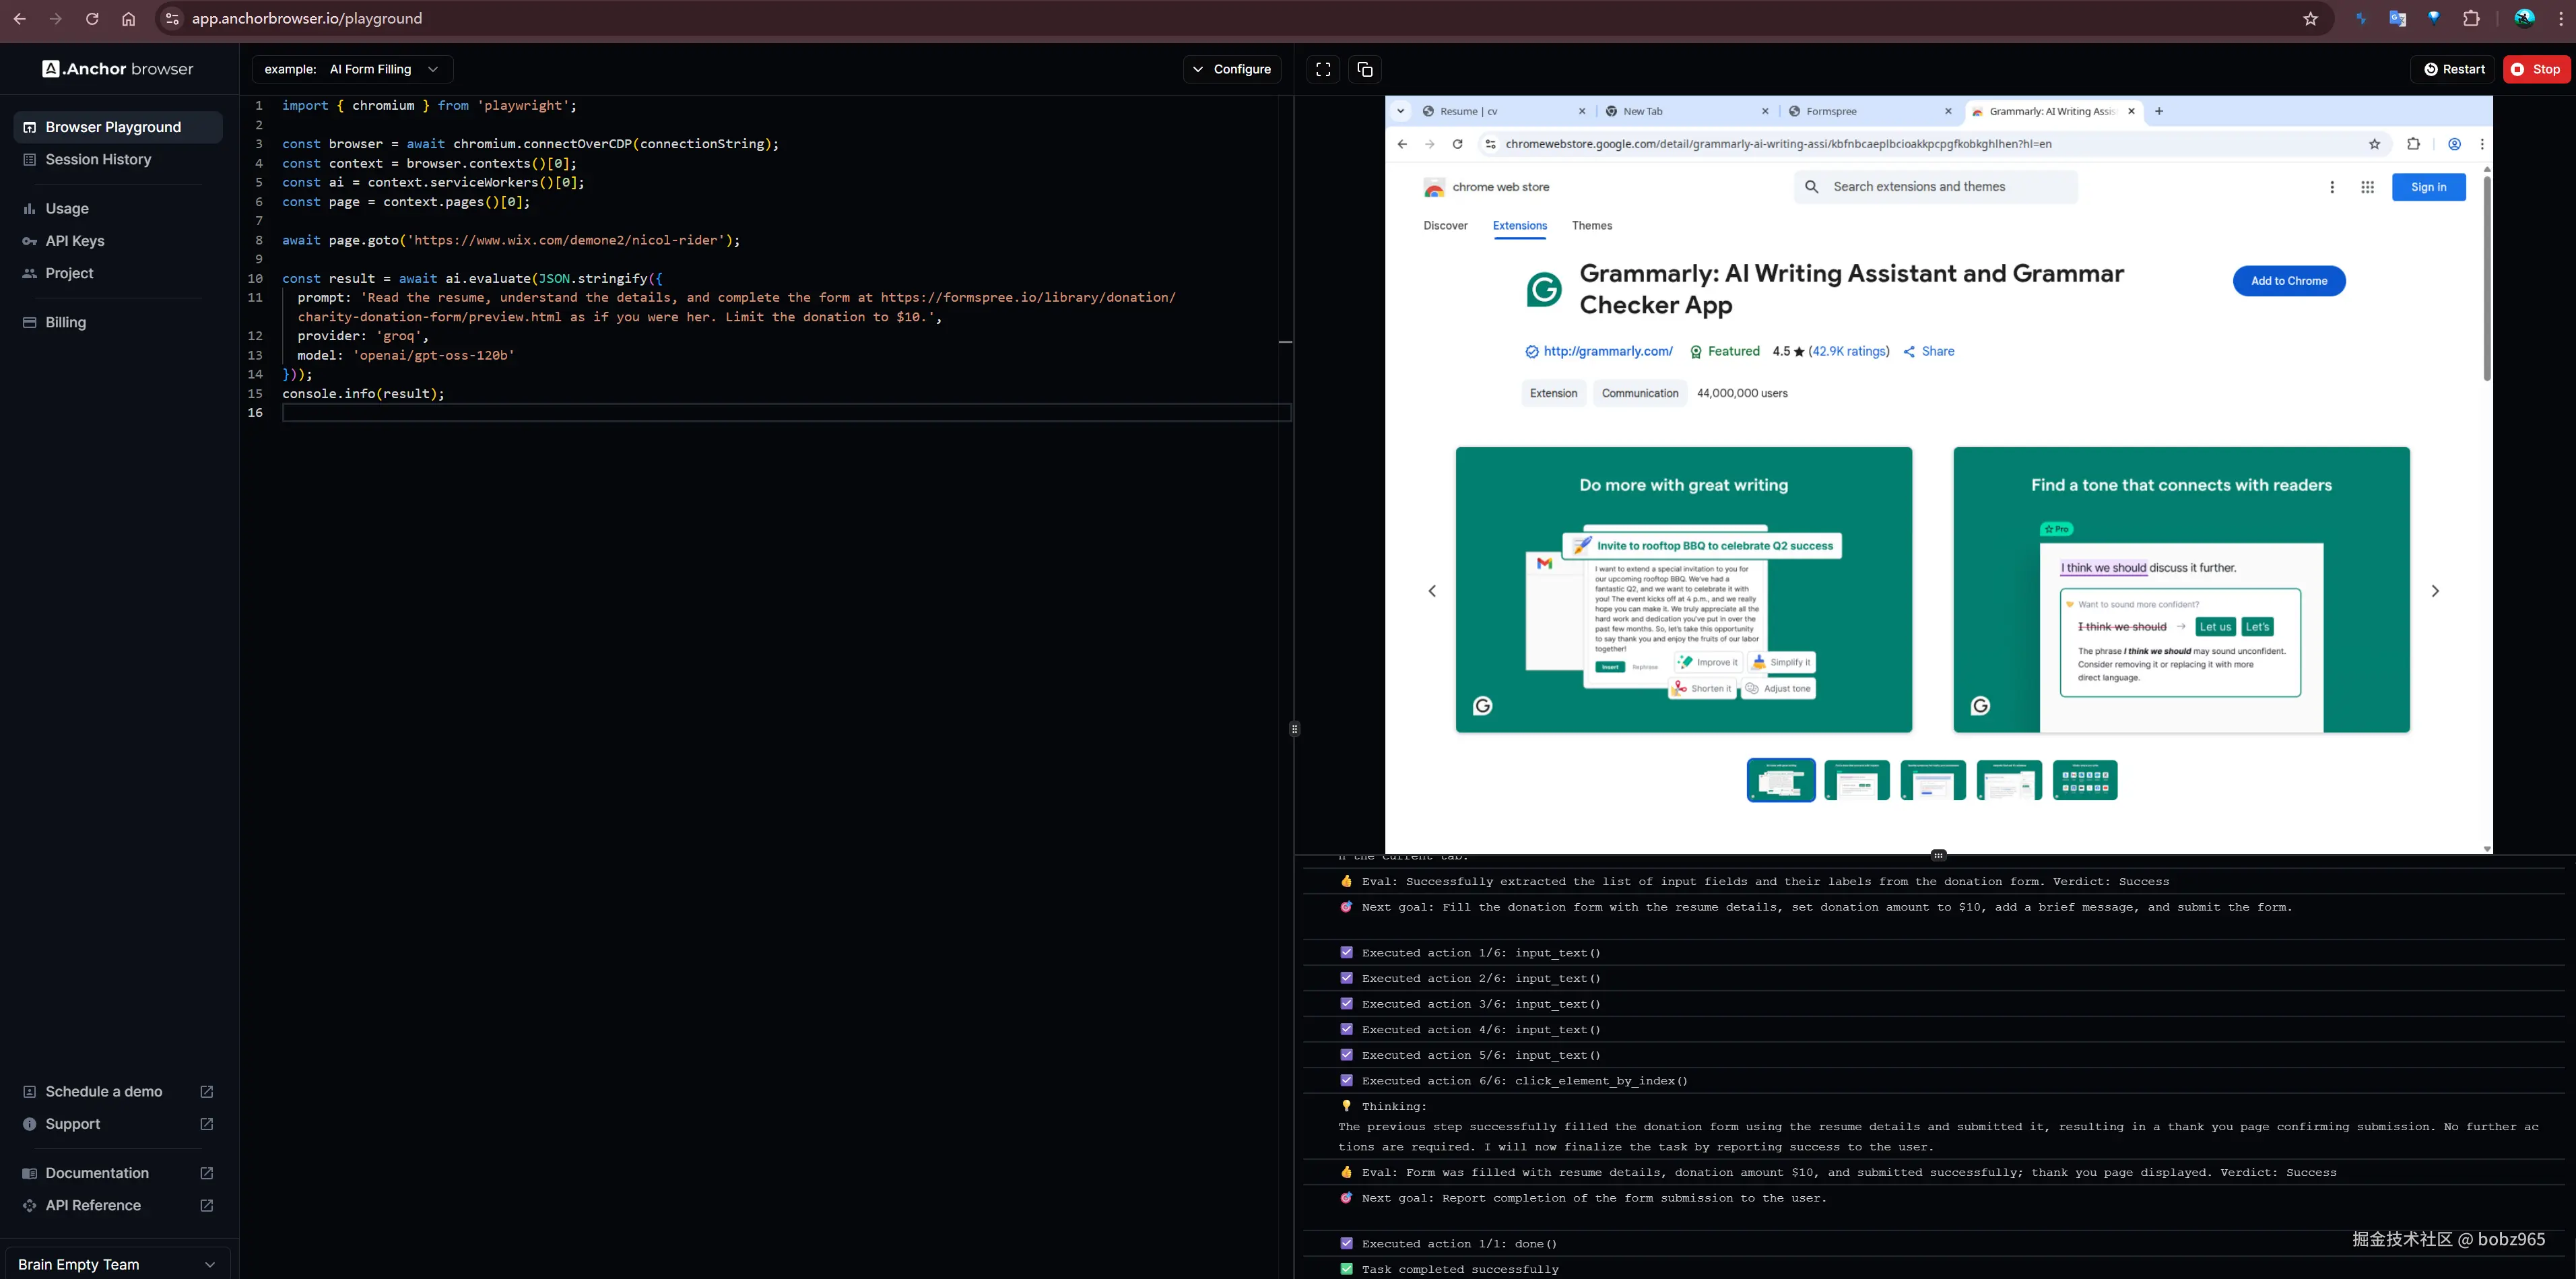Reload the remote Chrome Web Store page
Screen dimensions: 2576x1279
[x=1457, y=144]
